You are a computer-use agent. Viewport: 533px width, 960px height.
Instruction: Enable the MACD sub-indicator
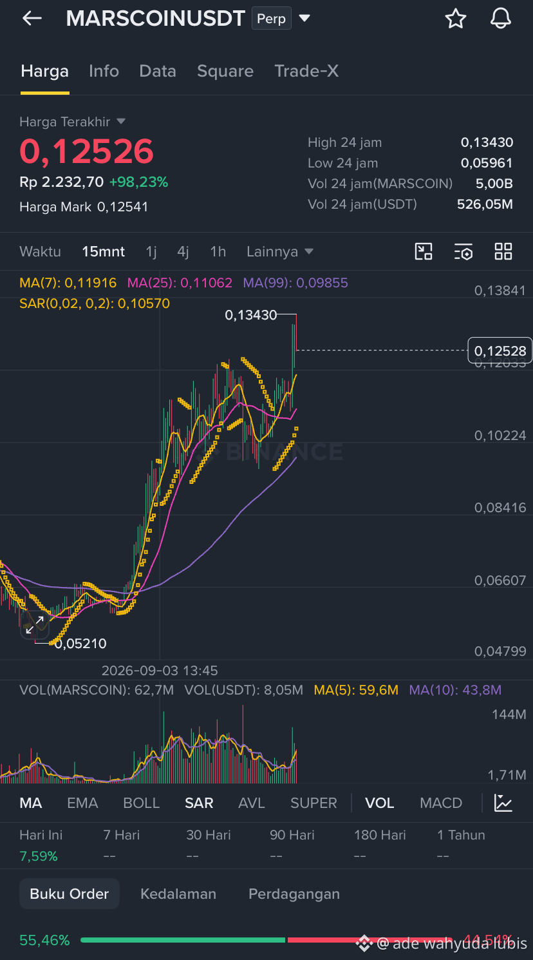[x=441, y=803]
